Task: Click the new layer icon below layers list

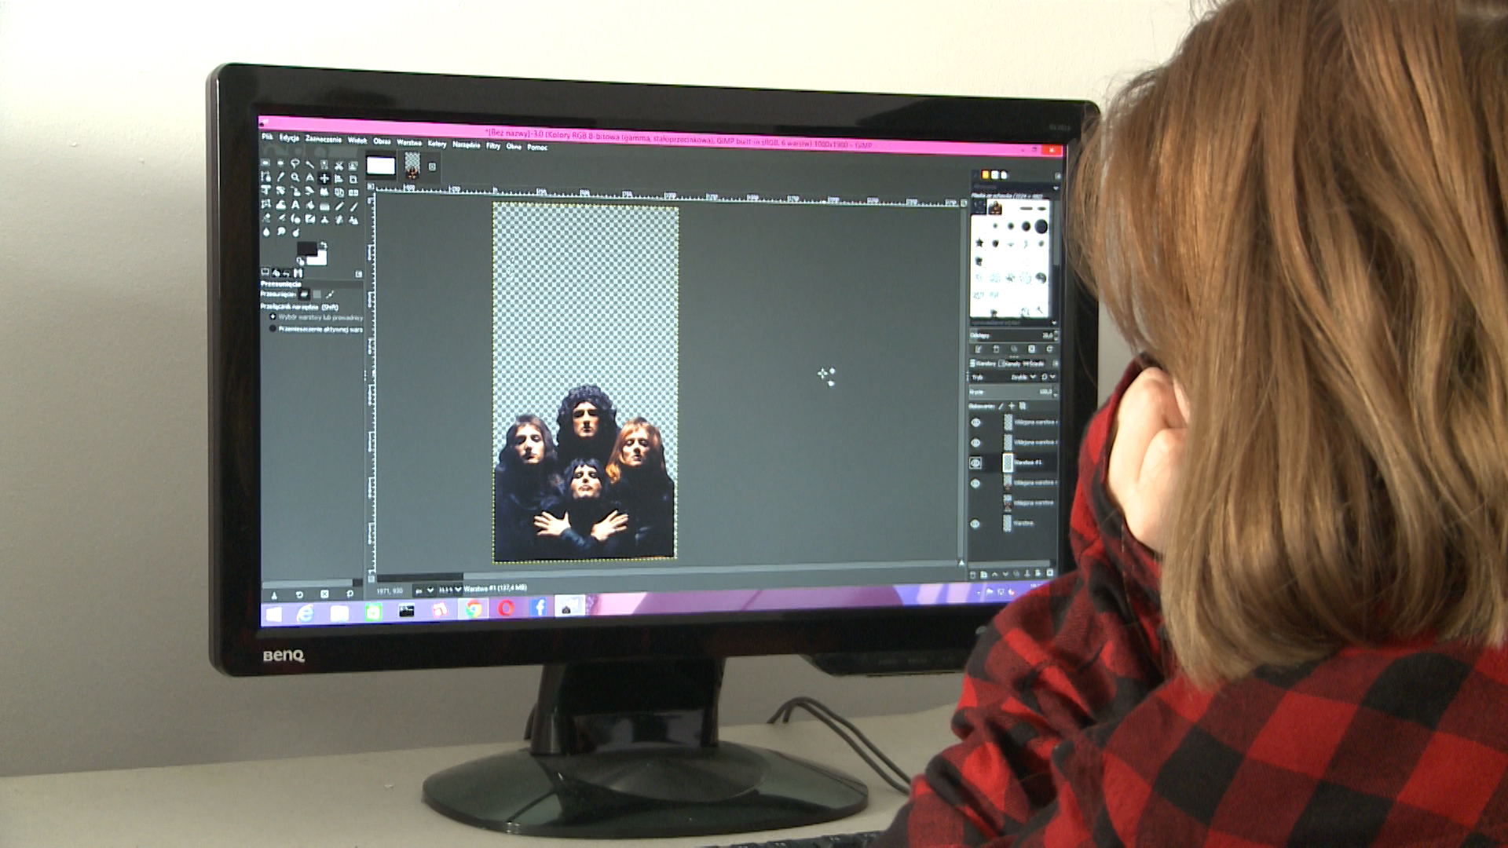Action: click(x=972, y=574)
